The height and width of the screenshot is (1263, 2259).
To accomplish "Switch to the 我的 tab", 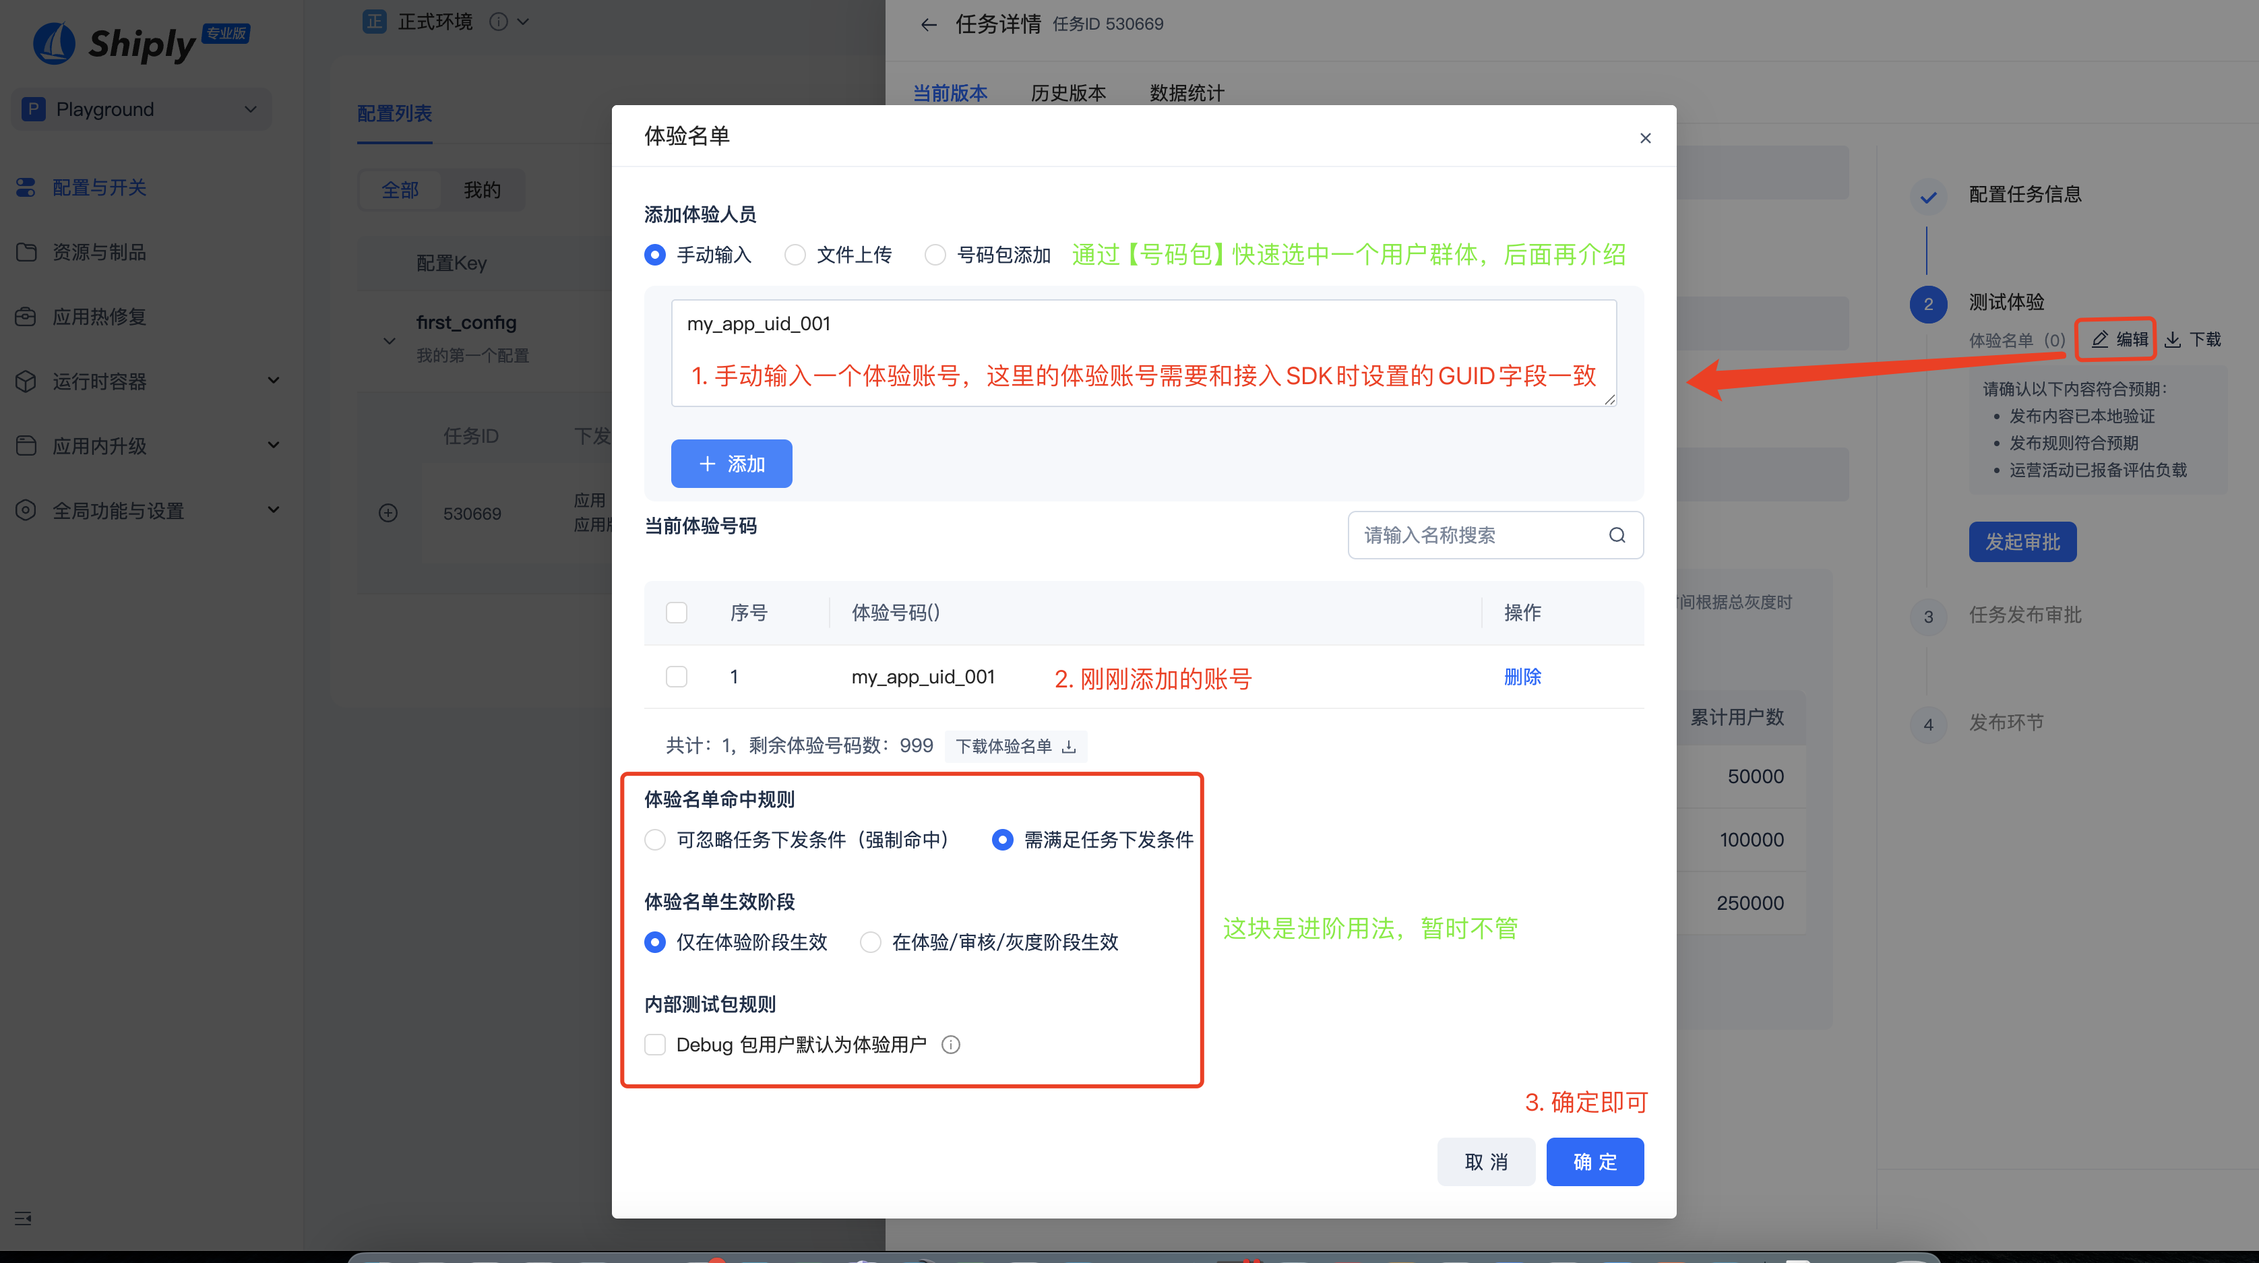I will [x=481, y=189].
